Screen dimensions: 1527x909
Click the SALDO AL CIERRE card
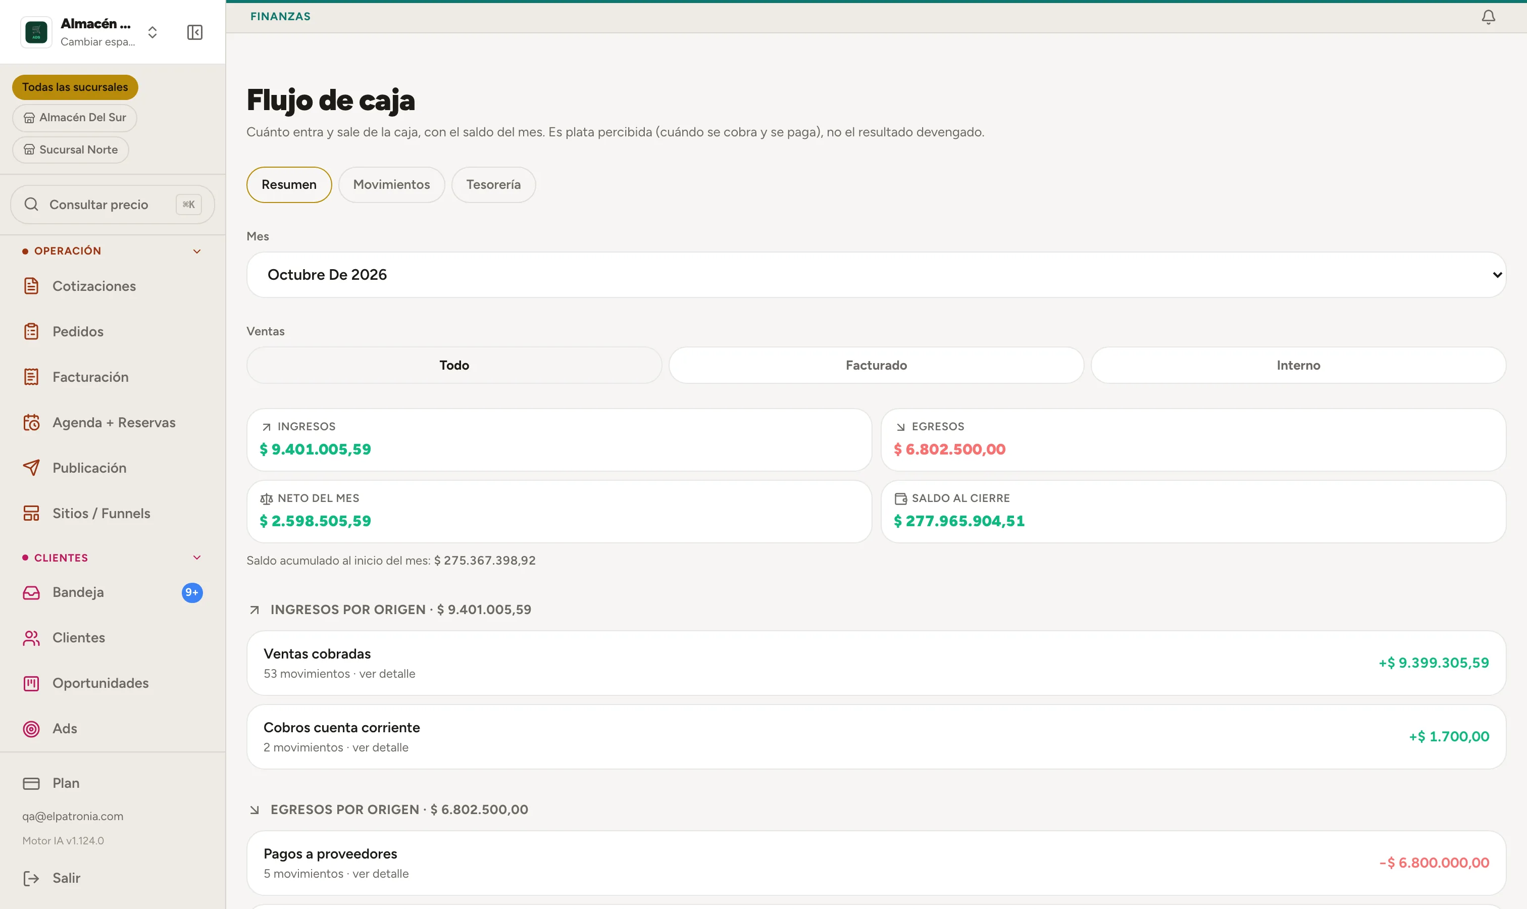[x=1193, y=512]
